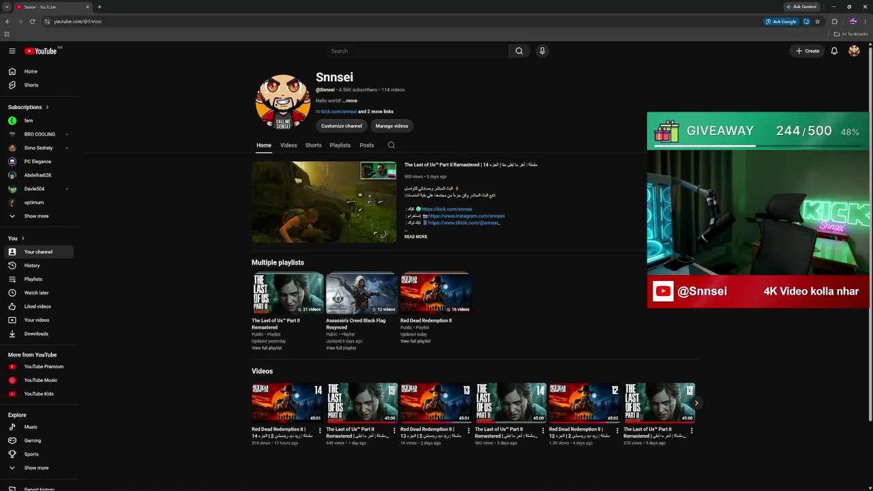View full playlist for The Last of Us

pyautogui.click(x=267, y=348)
